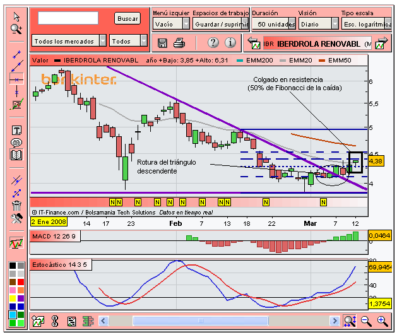Click the 2 Ene 2008 date label
397x335 pixels.
49,222
